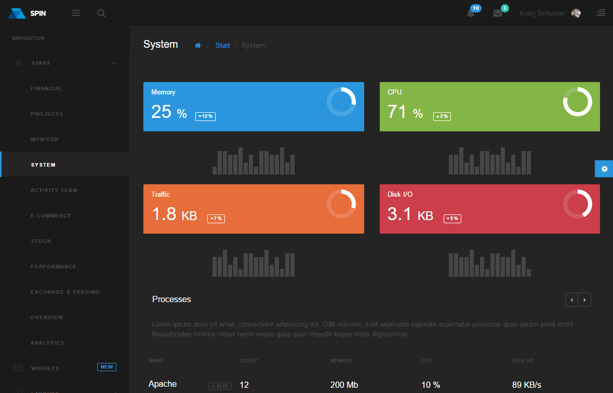
Task: Open the Monitor navigation item
Action: coord(45,140)
